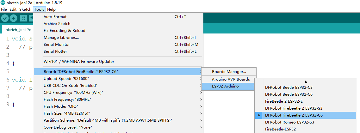Image resolution: width=360 pixels, height=133 pixels.
Task: Expand the Upload Speed: 921600 submenu
Action: [x=118, y=79]
